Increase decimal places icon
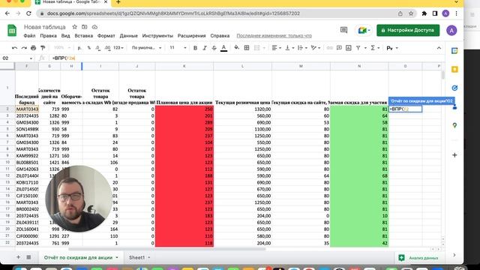 coord(107,48)
